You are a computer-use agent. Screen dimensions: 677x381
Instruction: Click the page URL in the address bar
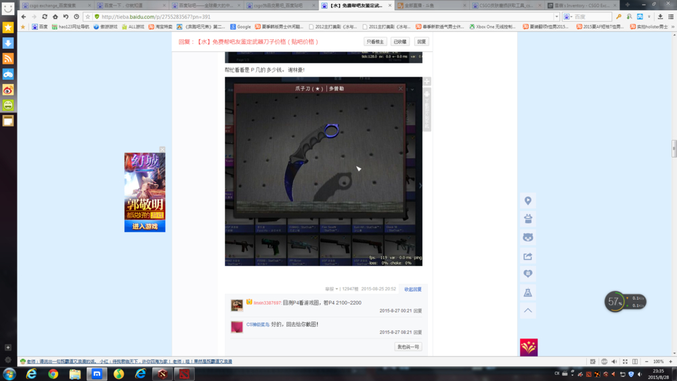tap(156, 17)
